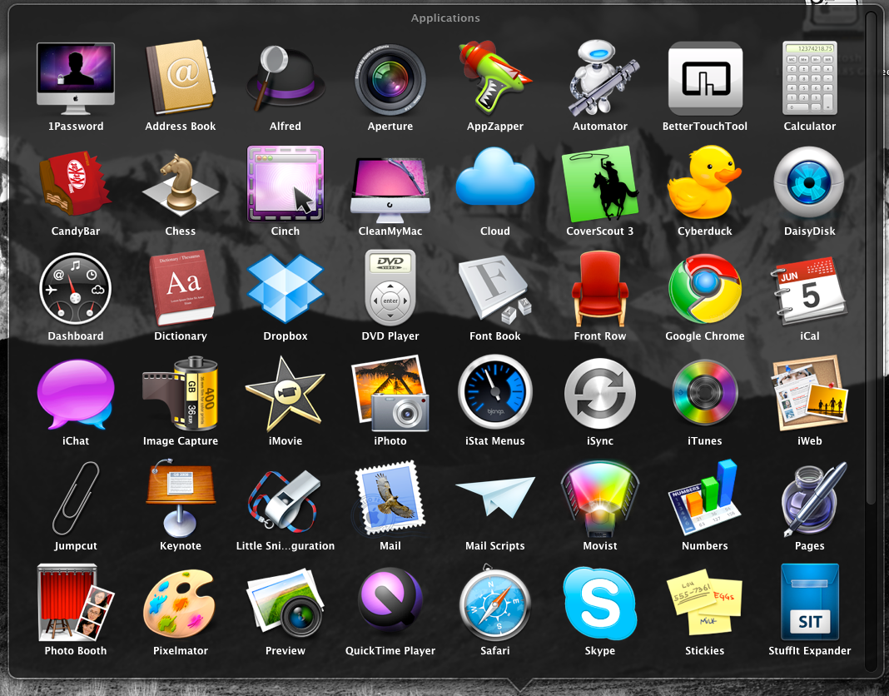Open the 1Password app
This screenshot has width=889, height=696.
[x=76, y=79]
